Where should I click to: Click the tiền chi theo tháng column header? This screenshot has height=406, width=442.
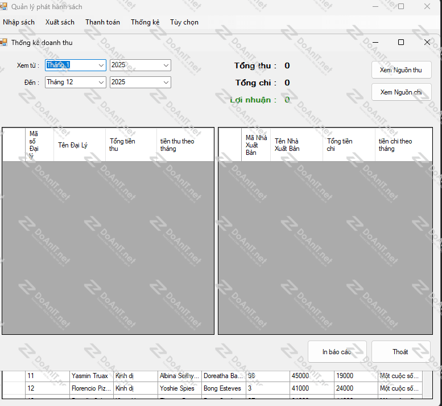[404, 145]
